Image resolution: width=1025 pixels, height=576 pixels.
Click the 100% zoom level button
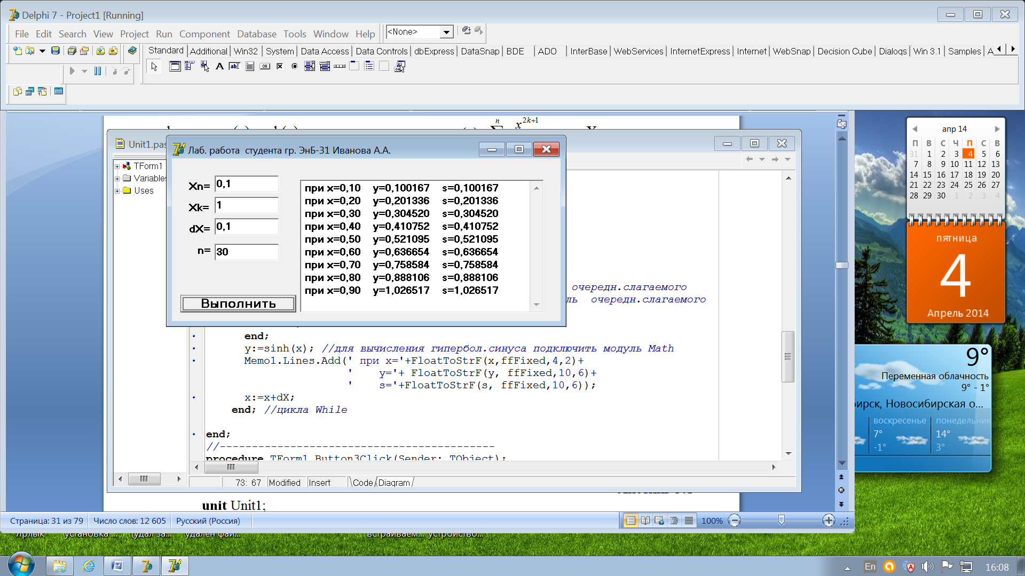(x=712, y=521)
